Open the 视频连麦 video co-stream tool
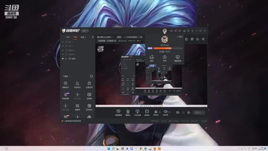 [x=65, y=96]
